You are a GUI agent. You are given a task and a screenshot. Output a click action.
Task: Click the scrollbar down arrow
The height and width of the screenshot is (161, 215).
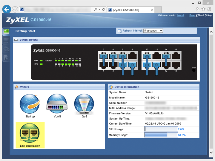(x=211, y=153)
